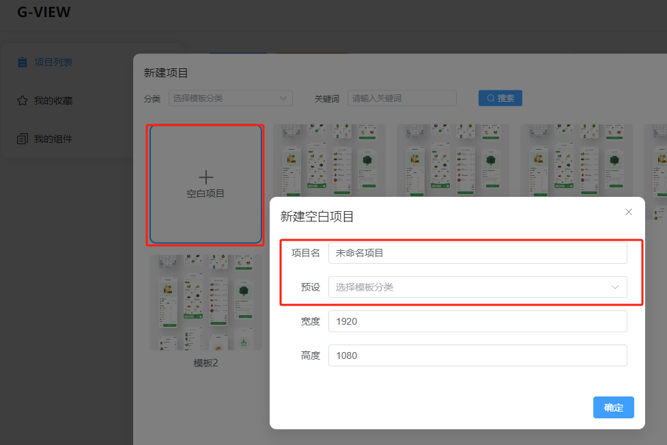Click the star icon for 我的收藏
The width and height of the screenshot is (667, 445).
[x=23, y=100]
